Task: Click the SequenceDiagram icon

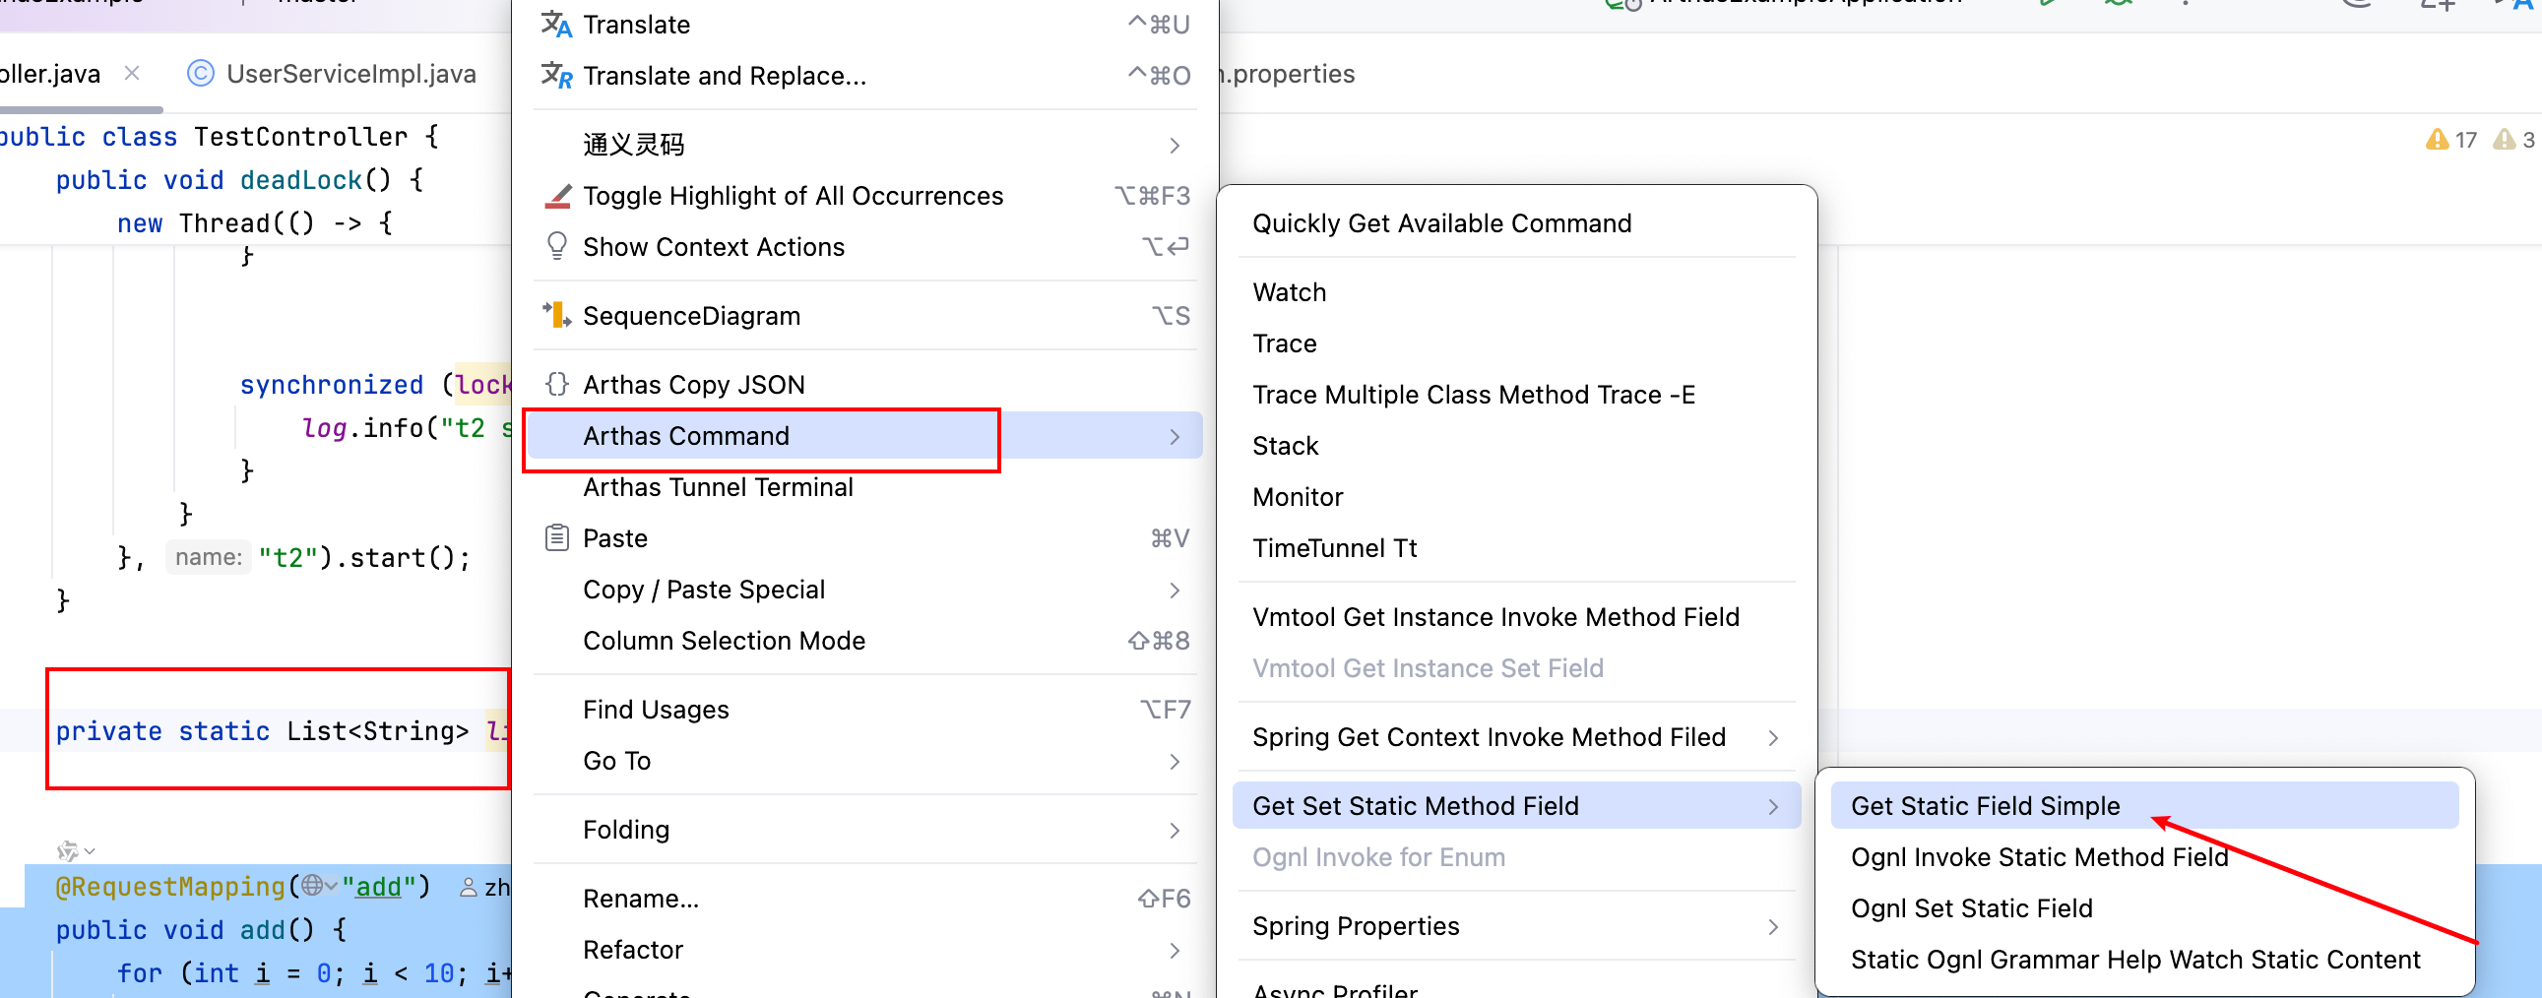Action: tap(556, 316)
